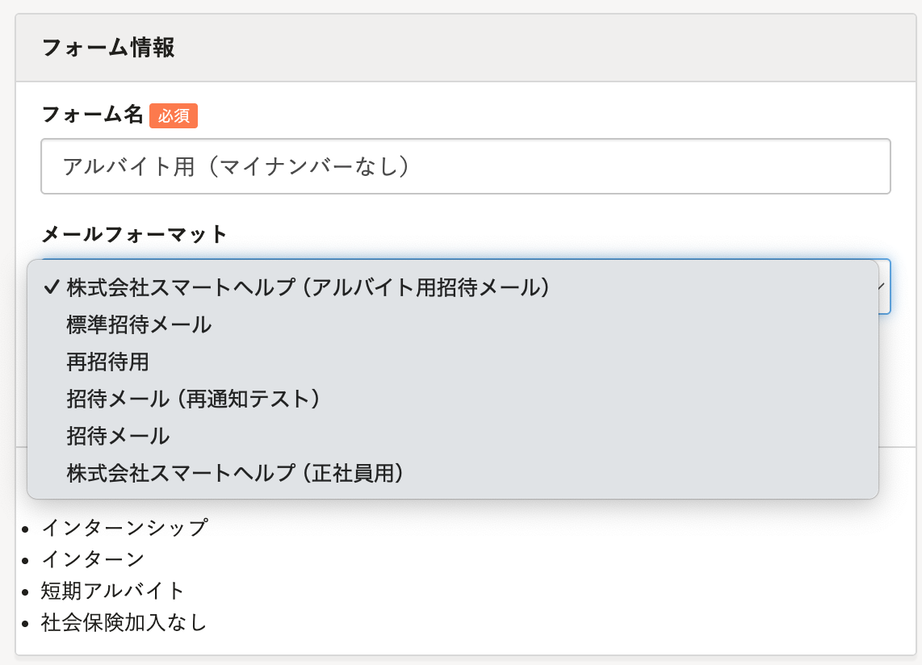
Task: Pick the plain 招待メール option
Action: tap(118, 436)
